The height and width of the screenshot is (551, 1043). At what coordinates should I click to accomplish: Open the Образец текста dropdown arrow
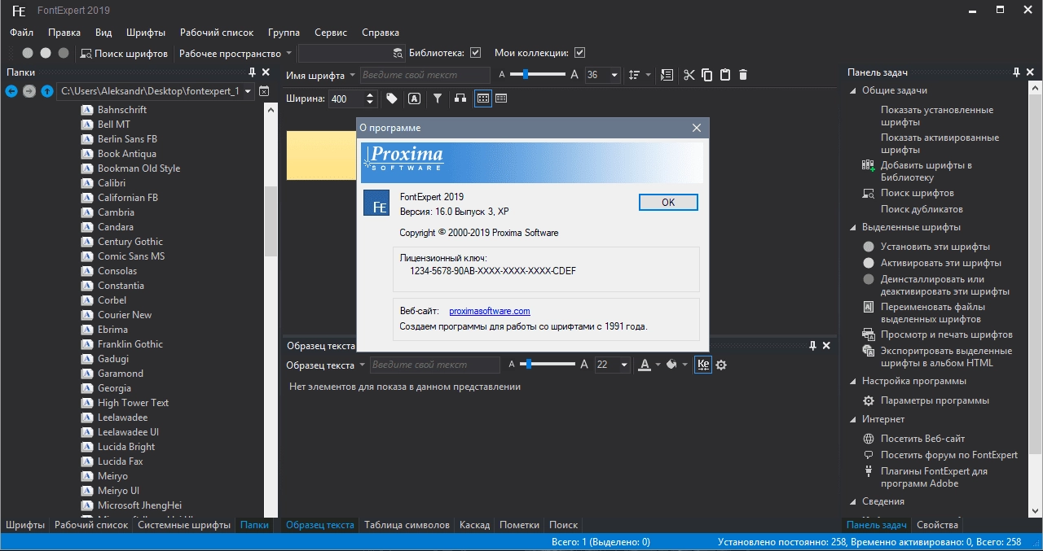pos(363,365)
